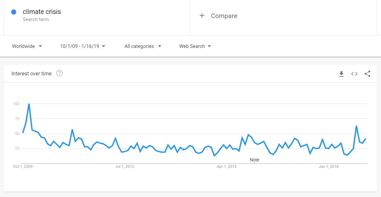Click the plus icon next to Compare
The image size is (381, 197).
(202, 16)
